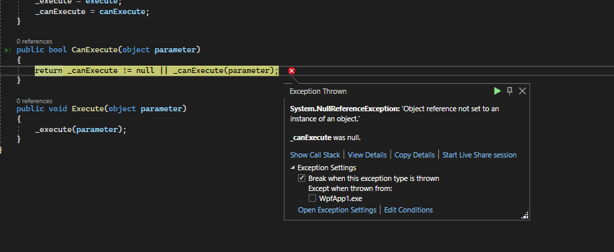
Task: Close the Exception Thrown popup
Action: pos(522,91)
